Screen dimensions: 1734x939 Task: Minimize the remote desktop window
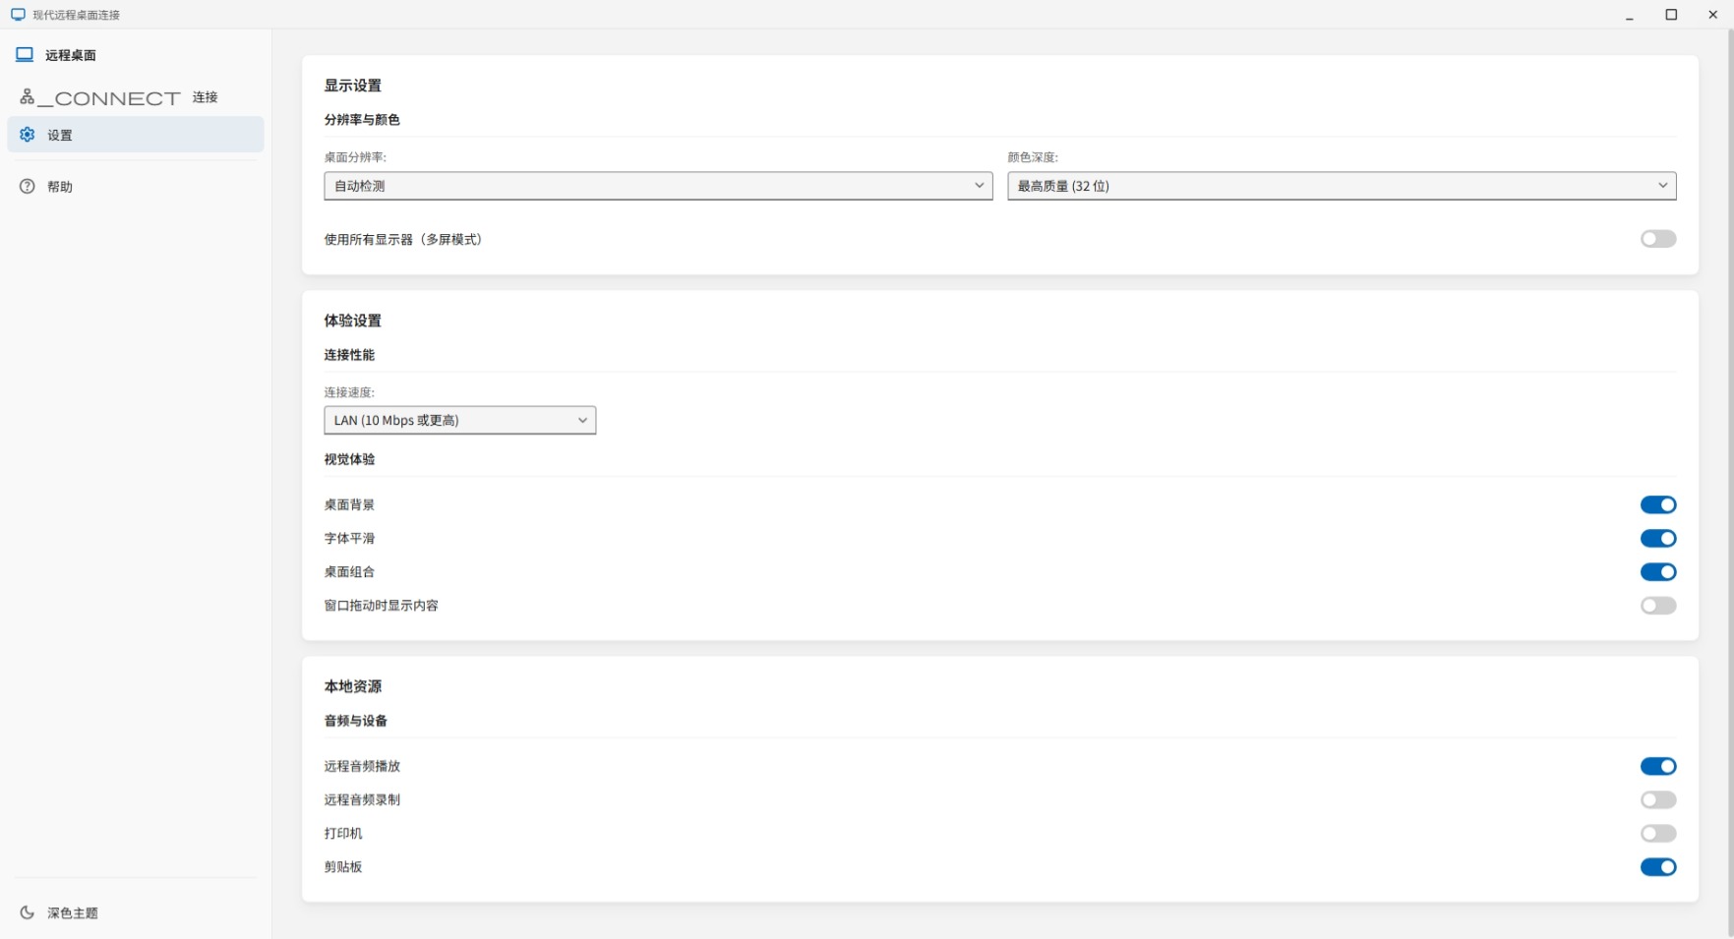(1630, 15)
